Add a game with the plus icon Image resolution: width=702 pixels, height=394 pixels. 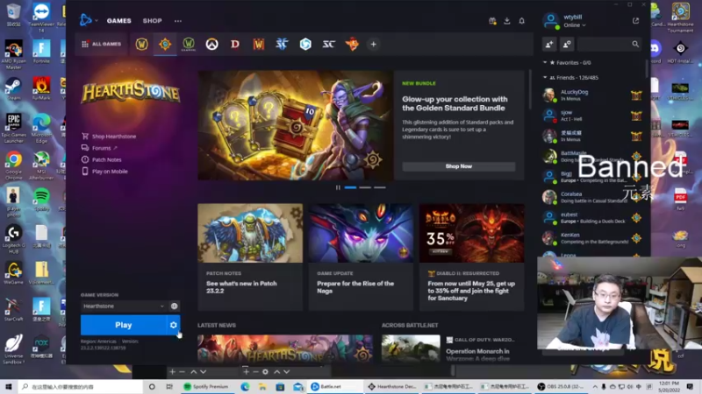(373, 45)
